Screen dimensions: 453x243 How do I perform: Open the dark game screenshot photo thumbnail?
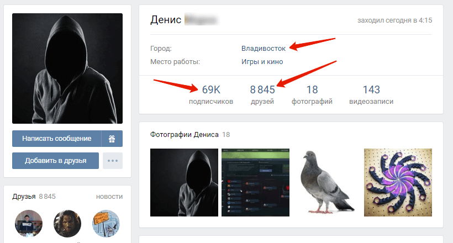point(255,183)
